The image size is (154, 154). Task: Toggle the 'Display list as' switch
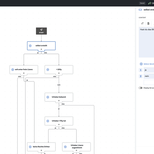click(x=141, y=88)
